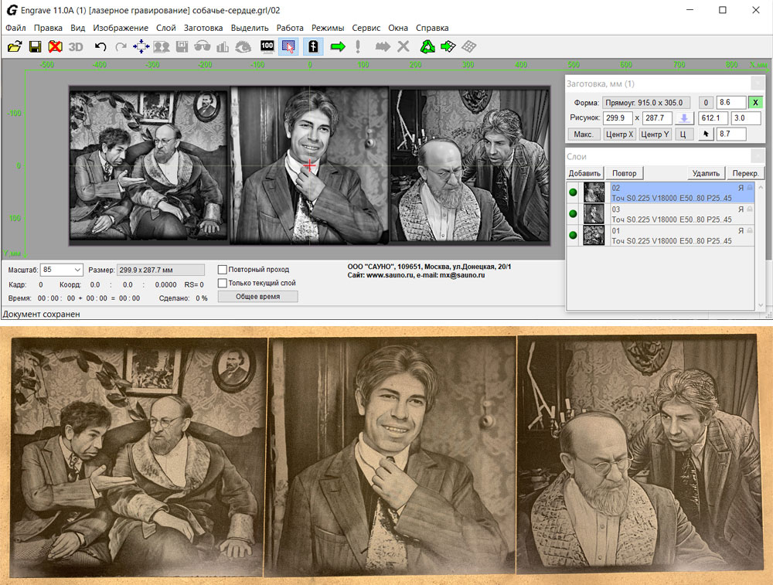Click the Добавить button in the layers panel
Screen dimensions: 773x585
(584, 173)
